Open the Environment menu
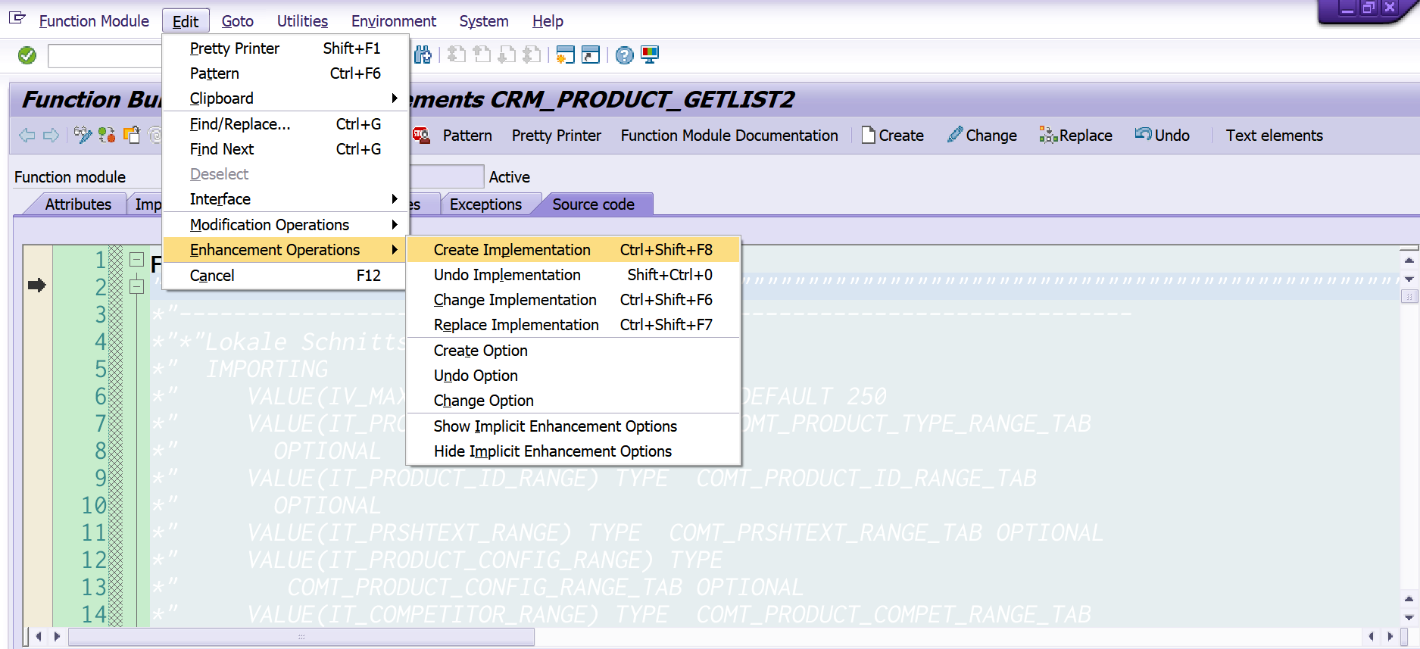The height and width of the screenshot is (649, 1420). tap(394, 21)
